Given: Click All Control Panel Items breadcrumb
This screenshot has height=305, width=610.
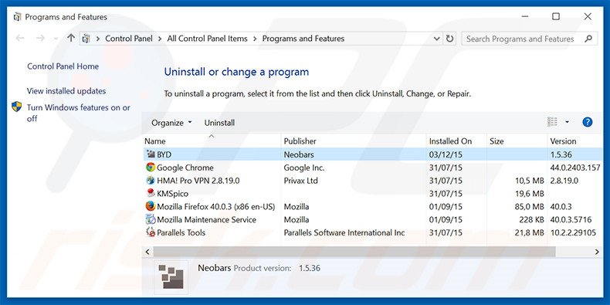Looking at the screenshot, I should pyautogui.click(x=208, y=39).
